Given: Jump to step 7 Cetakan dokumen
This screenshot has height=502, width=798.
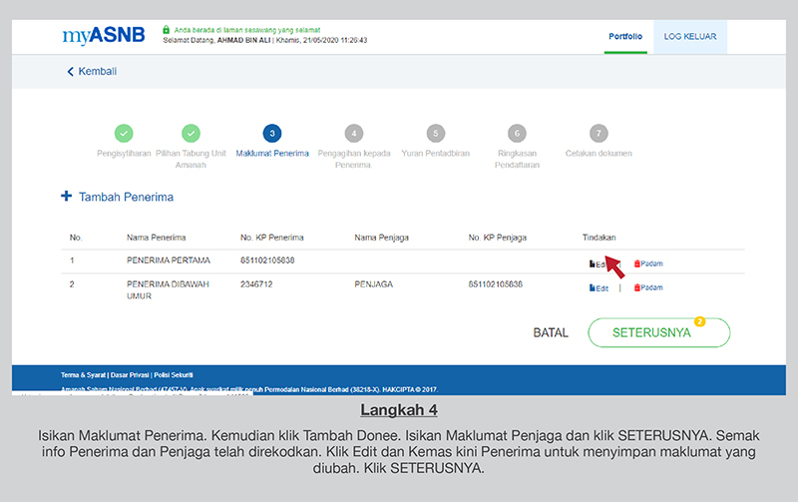Looking at the screenshot, I should (598, 133).
